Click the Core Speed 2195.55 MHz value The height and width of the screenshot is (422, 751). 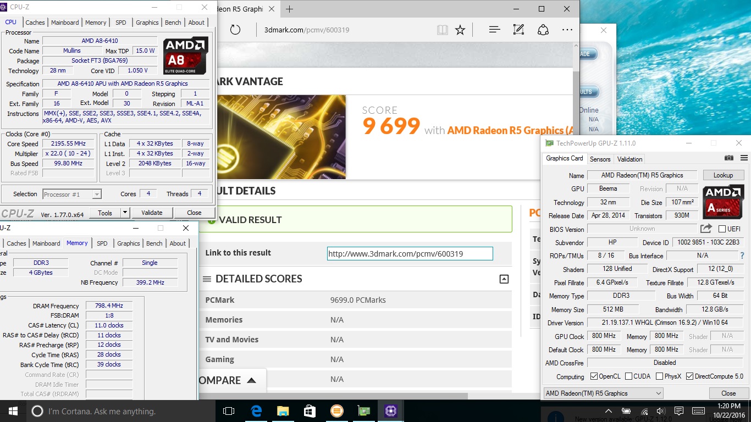[69, 144]
